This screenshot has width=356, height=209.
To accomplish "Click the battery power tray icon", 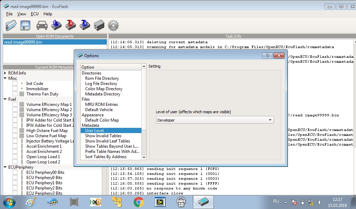I will tap(302, 202).
